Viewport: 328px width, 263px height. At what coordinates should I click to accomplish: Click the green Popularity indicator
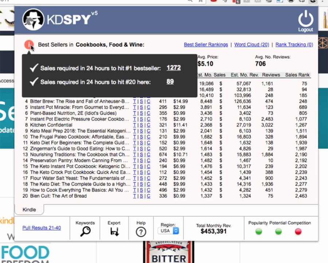click(x=259, y=231)
